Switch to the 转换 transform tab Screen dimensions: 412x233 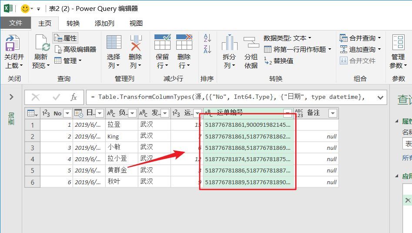point(73,24)
